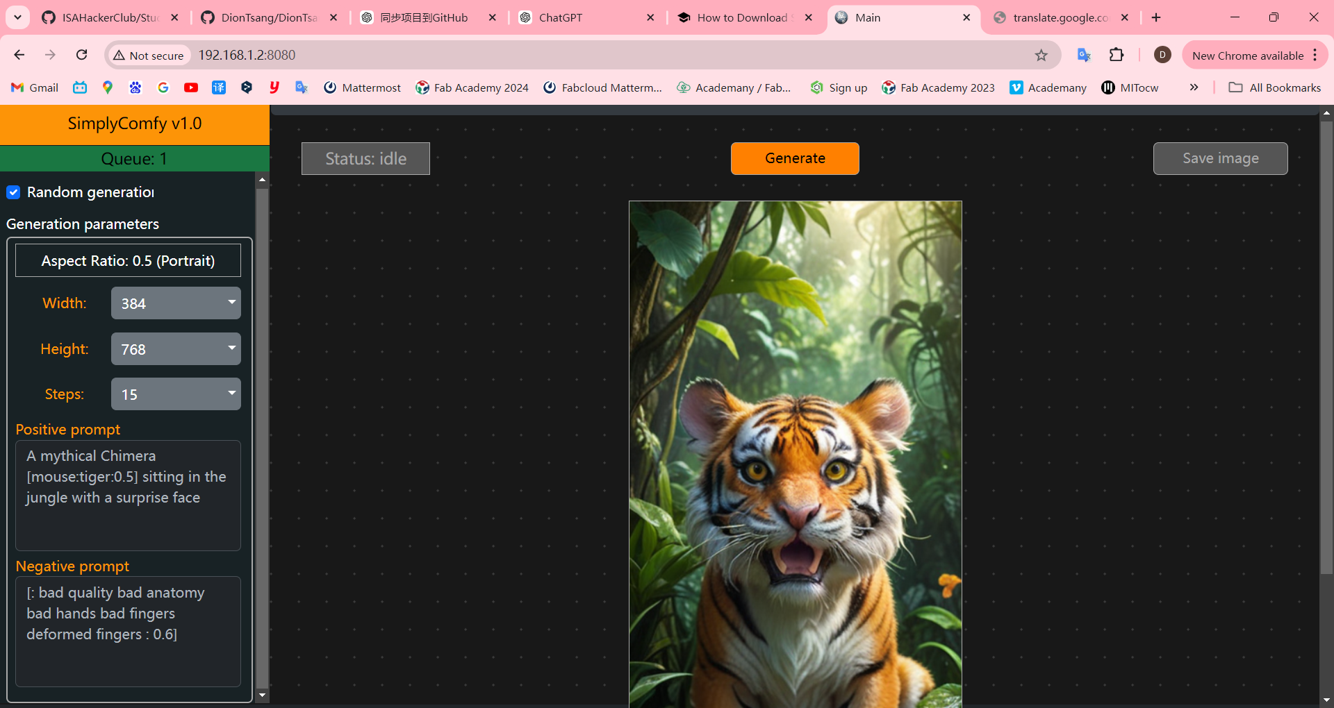Click the Queue: 1 indicator
This screenshot has width=1334, height=708.
pyautogui.click(x=135, y=158)
